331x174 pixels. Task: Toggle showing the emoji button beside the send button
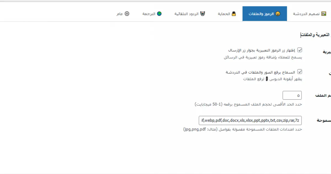tap(300, 50)
